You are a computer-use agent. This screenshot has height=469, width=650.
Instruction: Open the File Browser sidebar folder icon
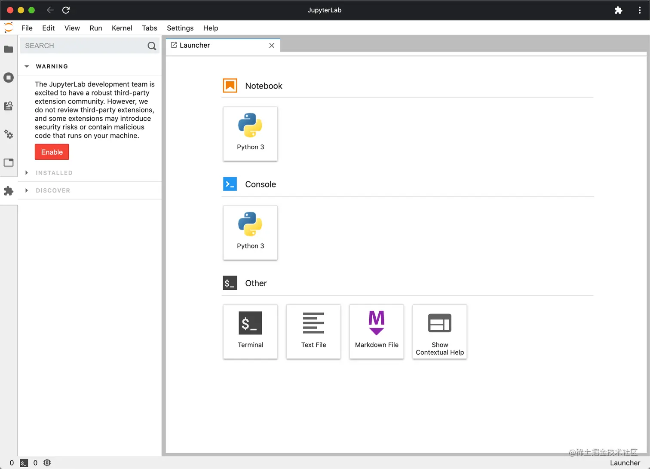[9, 49]
